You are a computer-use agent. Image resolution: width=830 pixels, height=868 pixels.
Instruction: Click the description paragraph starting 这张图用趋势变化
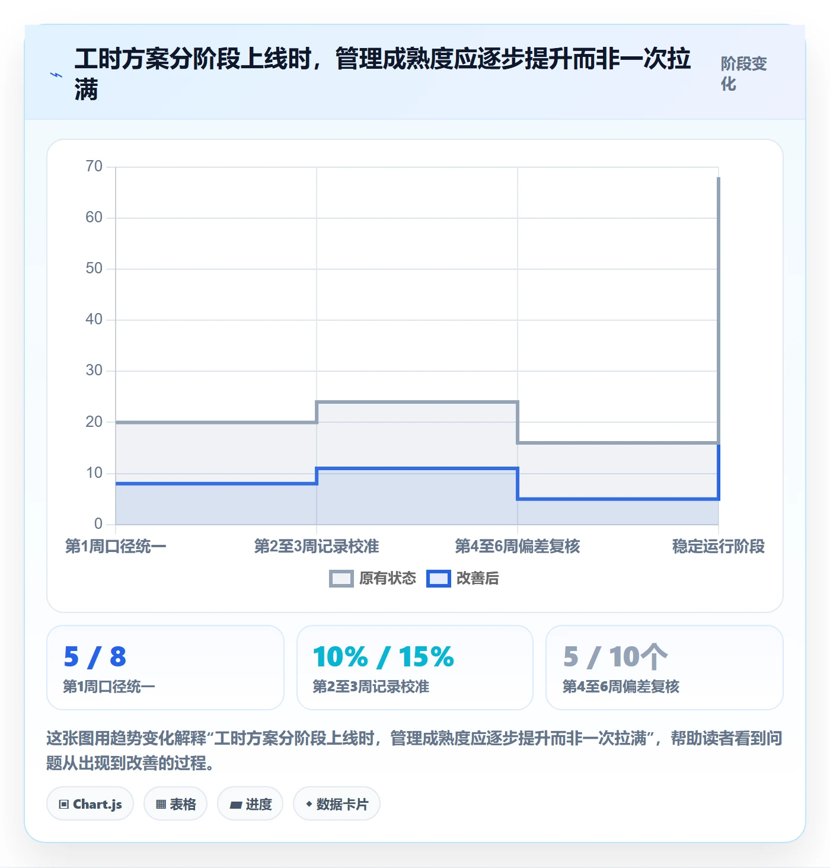[x=414, y=750]
